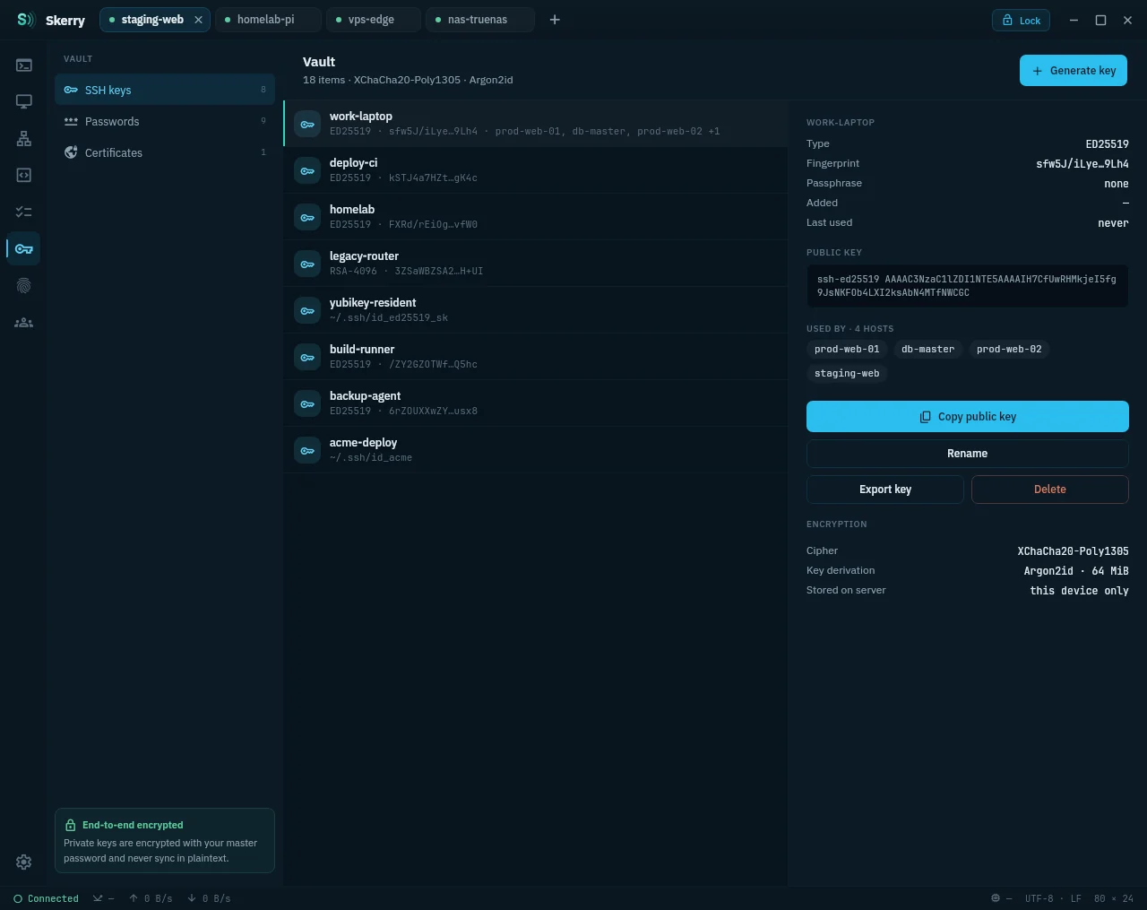This screenshot has height=910, width=1147.
Task: Click key icon on build-runner row
Action: [x=307, y=357]
